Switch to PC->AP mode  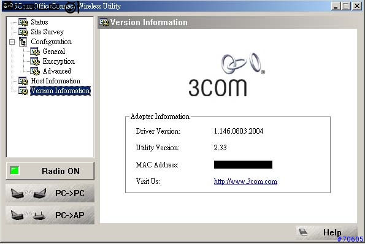pos(50,215)
